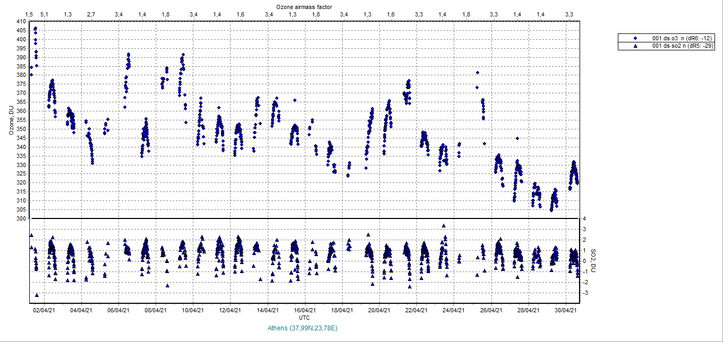This screenshot has height=342, width=723.
Task: Click the Athens (37,99N,23,78E) caption
Action: pos(304,328)
